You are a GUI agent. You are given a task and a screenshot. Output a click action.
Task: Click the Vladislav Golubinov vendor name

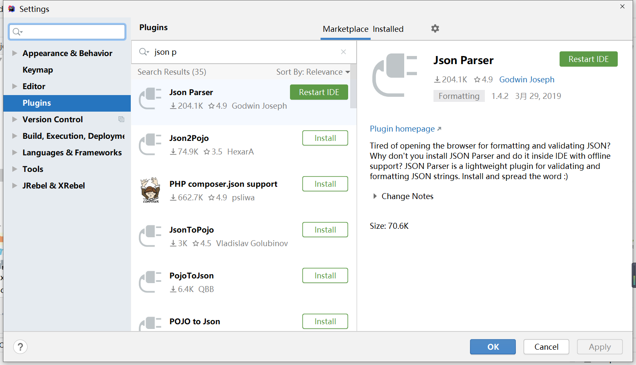252,243
